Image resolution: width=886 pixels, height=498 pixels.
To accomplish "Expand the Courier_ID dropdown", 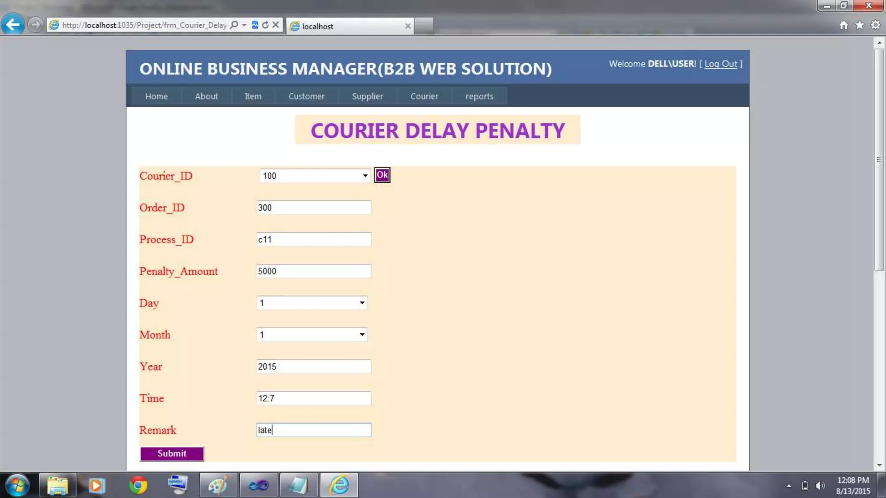I will tap(365, 176).
